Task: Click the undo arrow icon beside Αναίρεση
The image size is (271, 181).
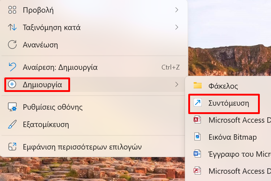Action: coord(12,67)
